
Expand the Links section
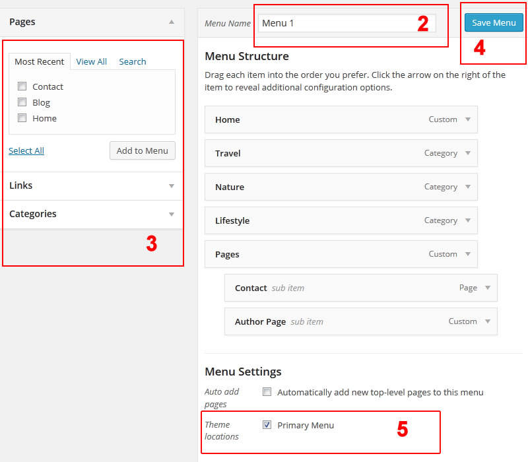[x=172, y=186]
